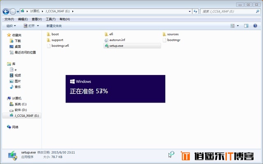This screenshot has height=164, width=263.
Task: Click the Windows logo in setup splash
Action: (x=72, y=82)
